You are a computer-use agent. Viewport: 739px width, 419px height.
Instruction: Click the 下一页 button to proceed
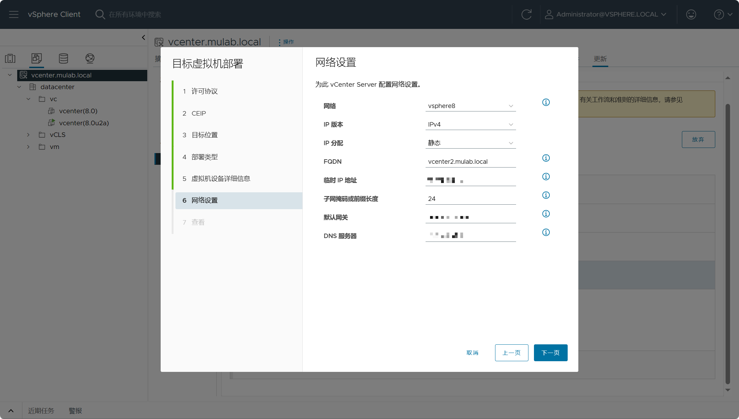tap(551, 353)
